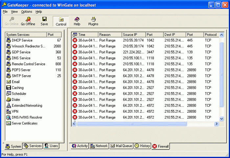Click the horizontal scrollbar right arrow
Image resolution: width=230 pixels, height=158 pixels.
click(x=217, y=124)
